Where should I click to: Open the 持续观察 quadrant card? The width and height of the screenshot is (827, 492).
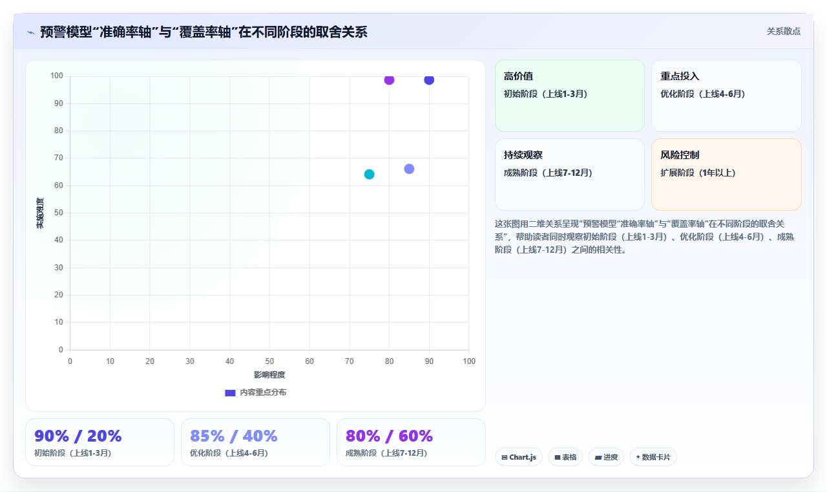(x=570, y=175)
